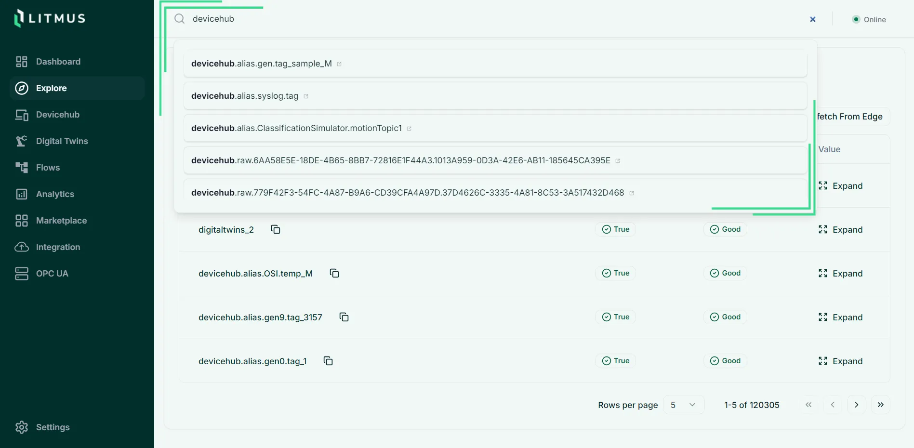Copy devicehub.alias.OSI.temp_M topic name
The height and width of the screenshot is (448, 914).
click(334, 273)
